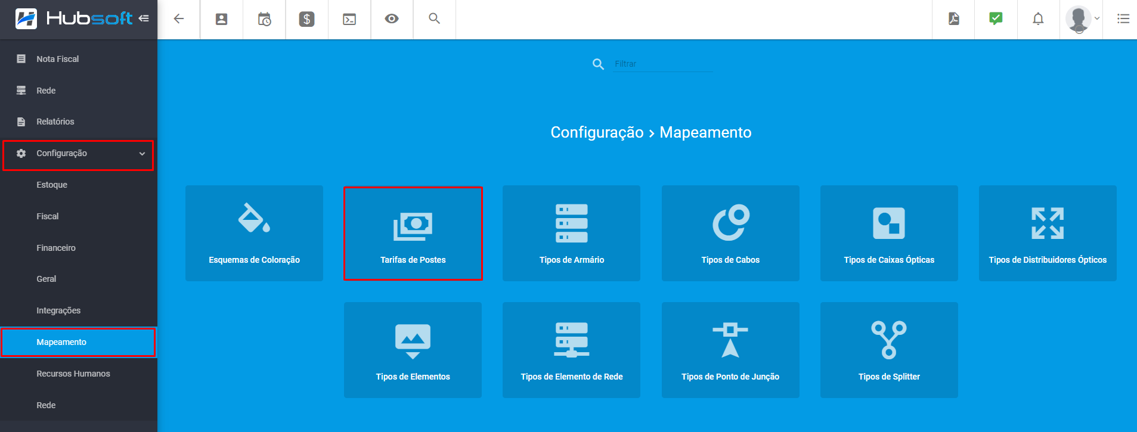The height and width of the screenshot is (432, 1137).
Task: Open Tipos de Caixas Ópticas card
Action: coord(889,233)
